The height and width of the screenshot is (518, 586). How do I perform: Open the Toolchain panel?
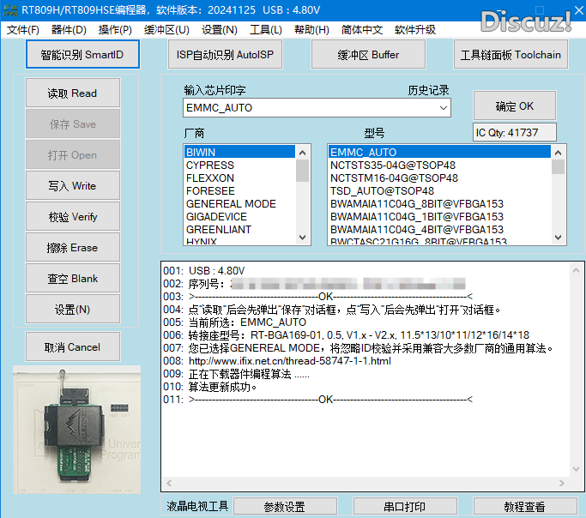pyautogui.click(x=510, y=55)
